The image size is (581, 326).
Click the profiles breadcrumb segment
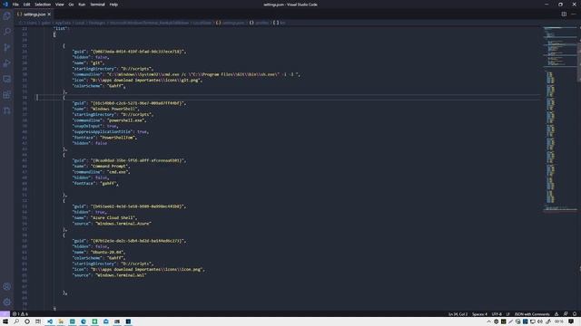pyautogui.click(x=259, y=23)
